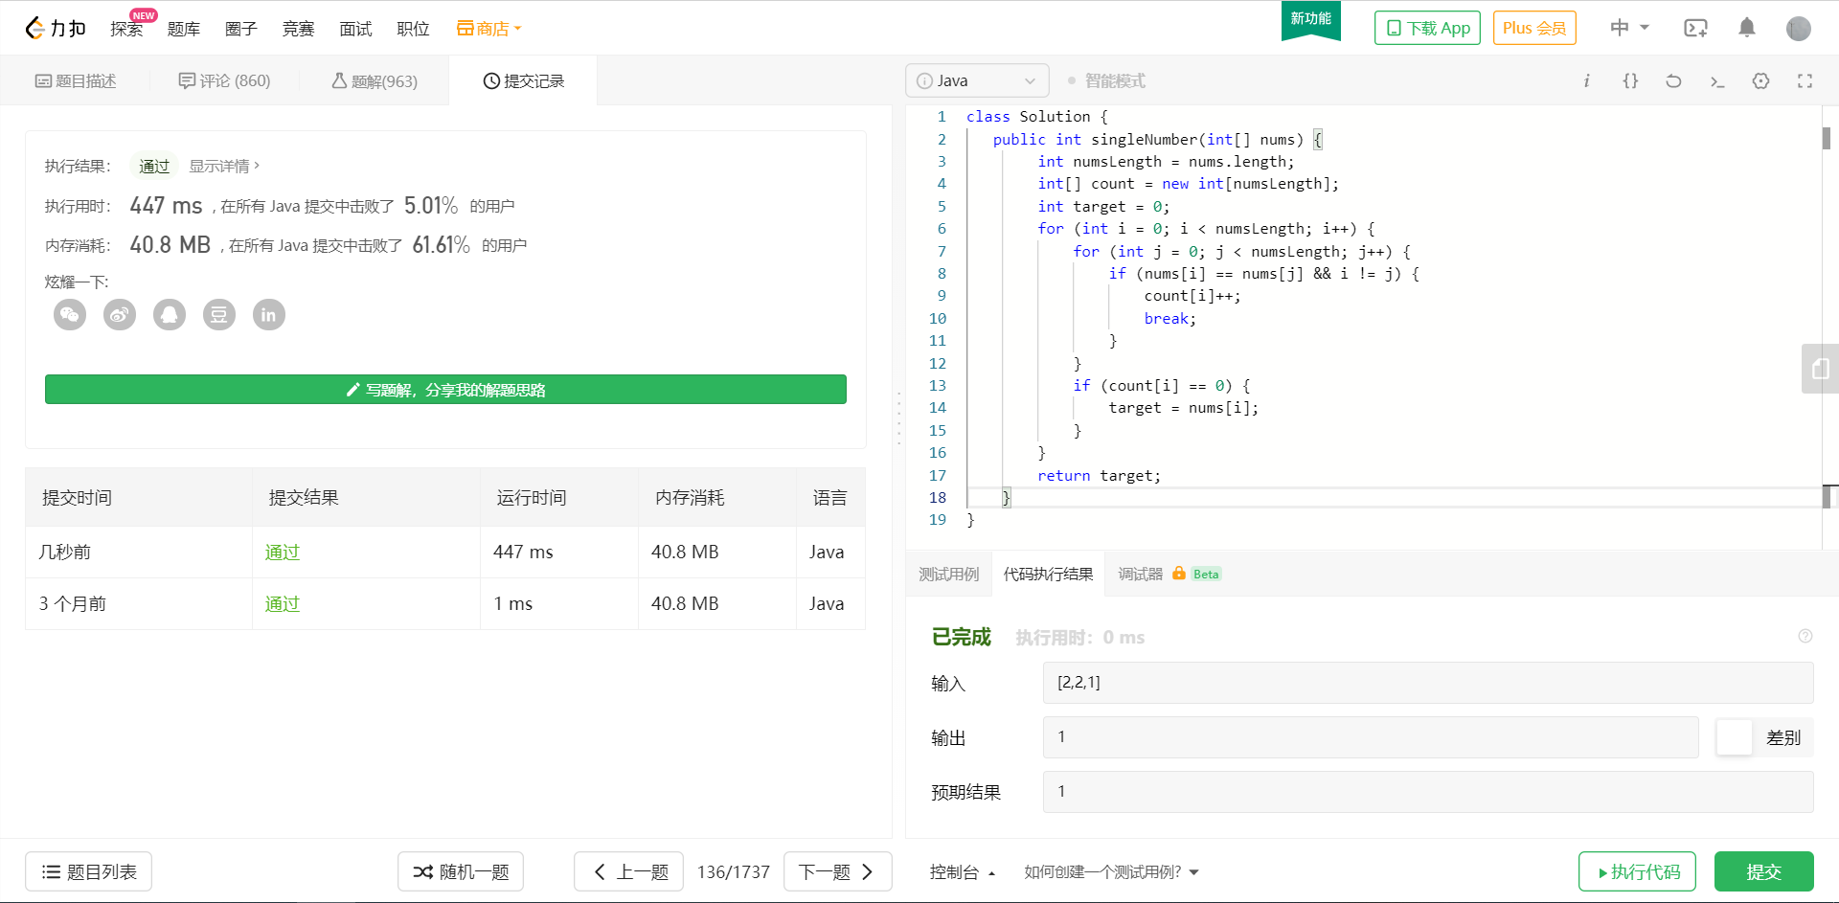Expand 如何创建一个测试用例 help dropdown
This screenshot has height=903, width=1839.
(x=1111, y=871)
